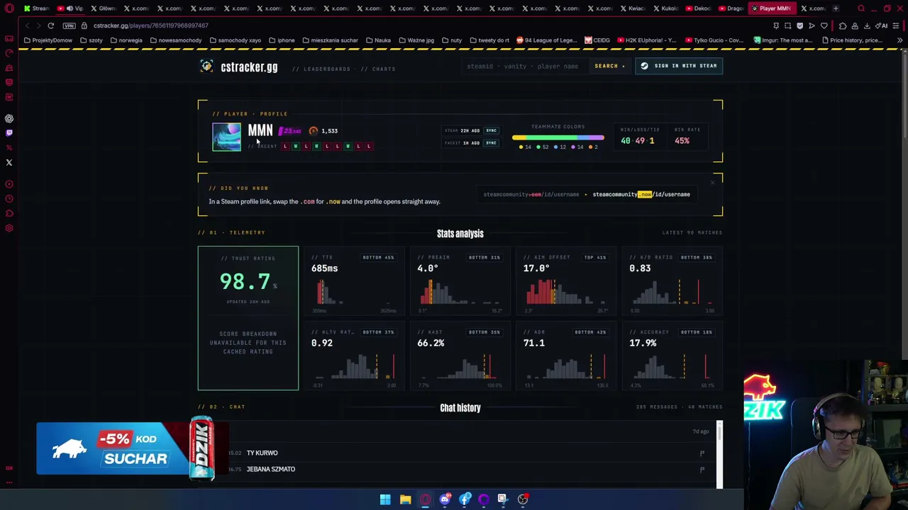Open the Opera GX taskbar icon
908x510 pixels.
tap(425, 499)
